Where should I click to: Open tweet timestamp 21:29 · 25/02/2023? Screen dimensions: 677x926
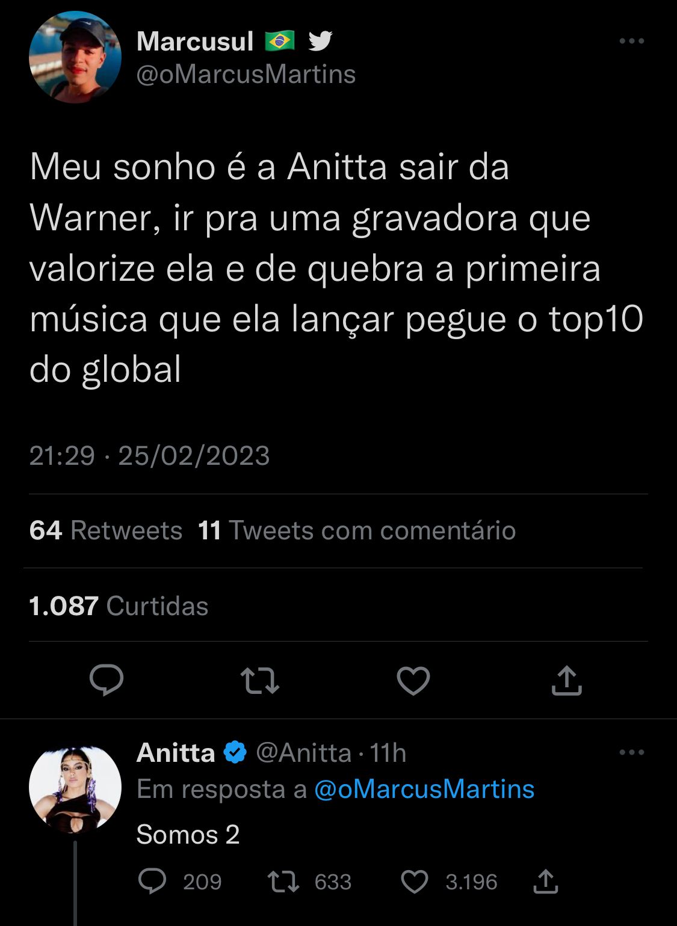point(149,455)
